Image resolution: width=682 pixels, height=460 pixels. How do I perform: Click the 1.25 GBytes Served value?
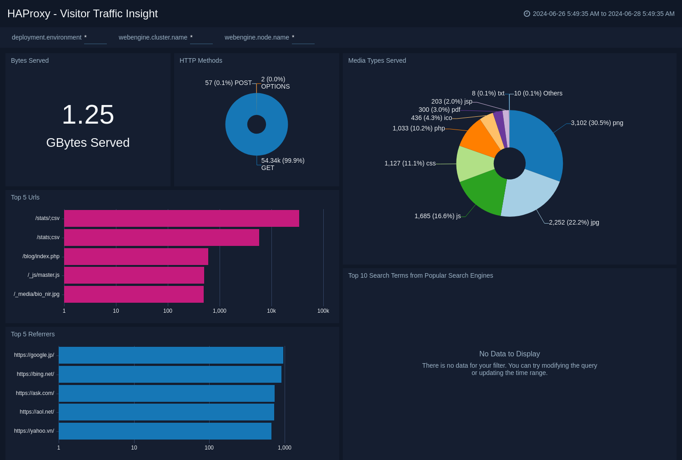click(88, 125)
